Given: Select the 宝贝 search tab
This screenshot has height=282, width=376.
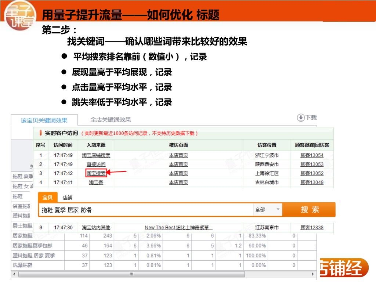Looking at the screenshot, I should click(47, 197).
